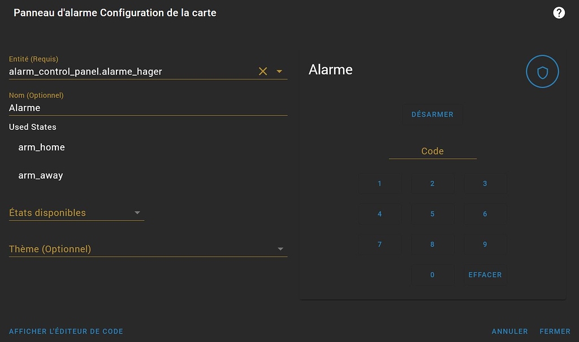
Task: Clear the entity field with X icon
Action: pyautogui.click(x=263, y=71)
